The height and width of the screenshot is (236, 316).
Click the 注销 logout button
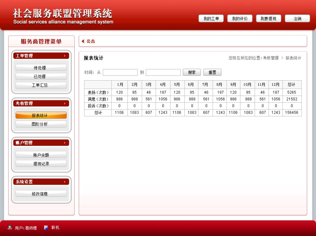pos(297,18)
